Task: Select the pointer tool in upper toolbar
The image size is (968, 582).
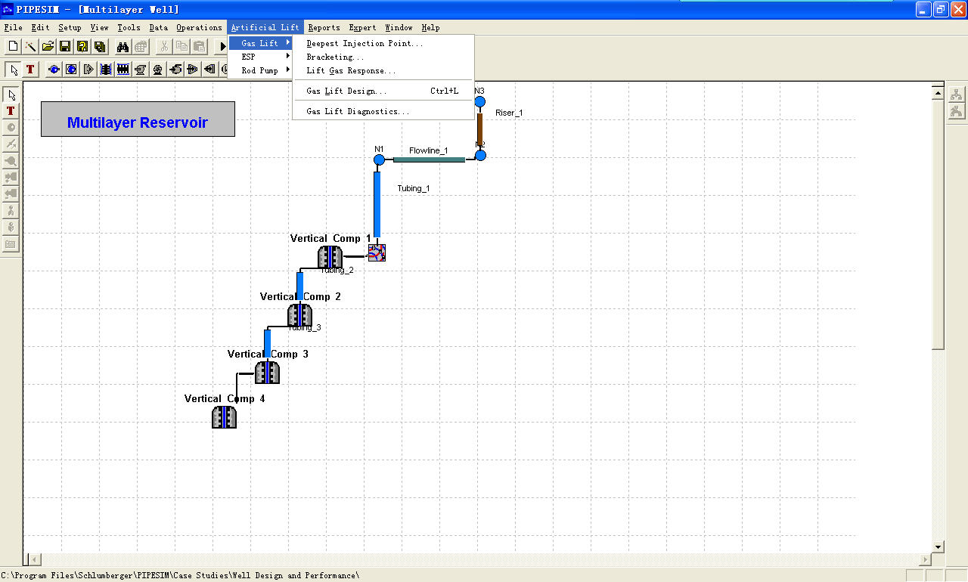Action: coord(14,70)
